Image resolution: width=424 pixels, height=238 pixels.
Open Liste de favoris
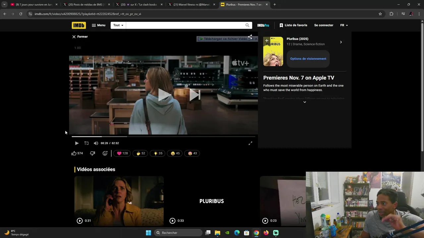[293, 25]
